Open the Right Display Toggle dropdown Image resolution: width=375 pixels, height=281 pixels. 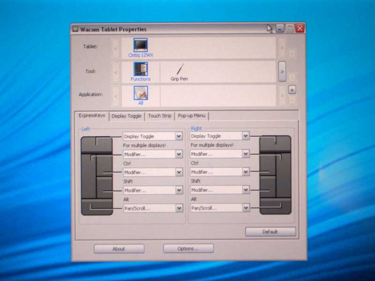[x=219, y=136]
